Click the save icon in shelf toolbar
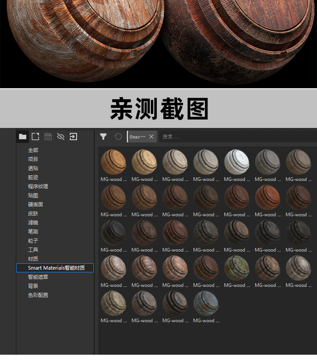 click(48, 136)
